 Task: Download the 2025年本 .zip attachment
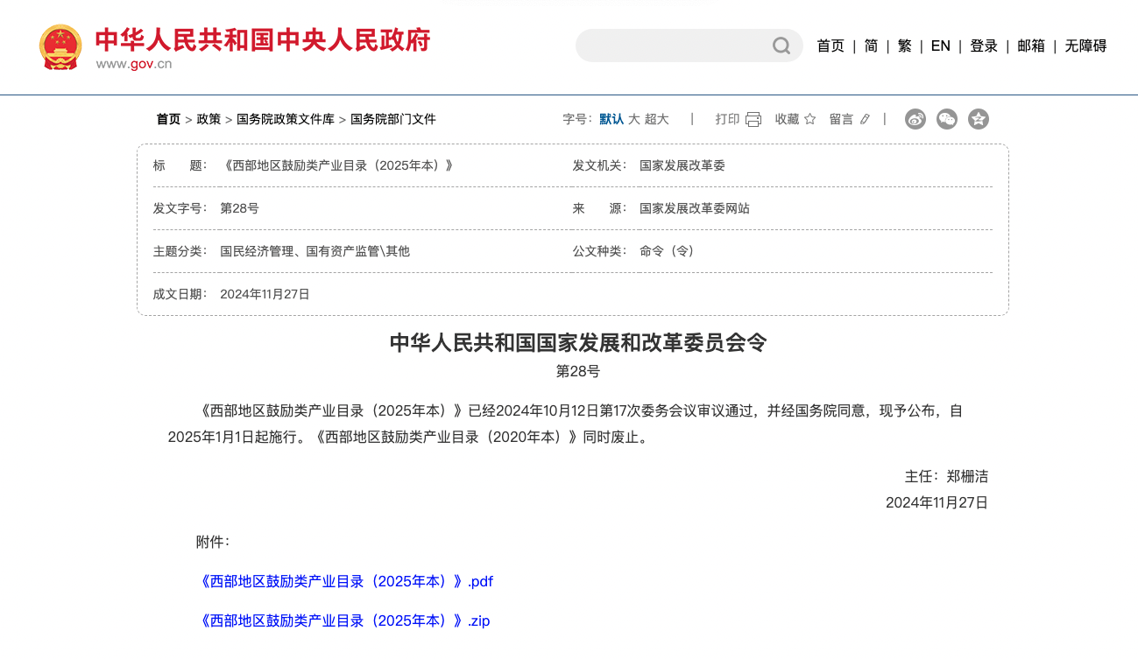tap(345, 620)
